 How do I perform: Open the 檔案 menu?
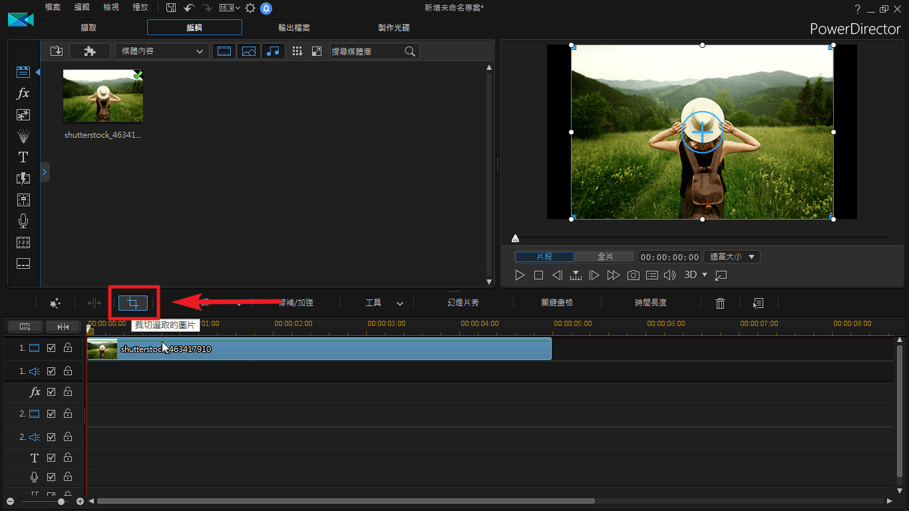[x=53, y=7]
